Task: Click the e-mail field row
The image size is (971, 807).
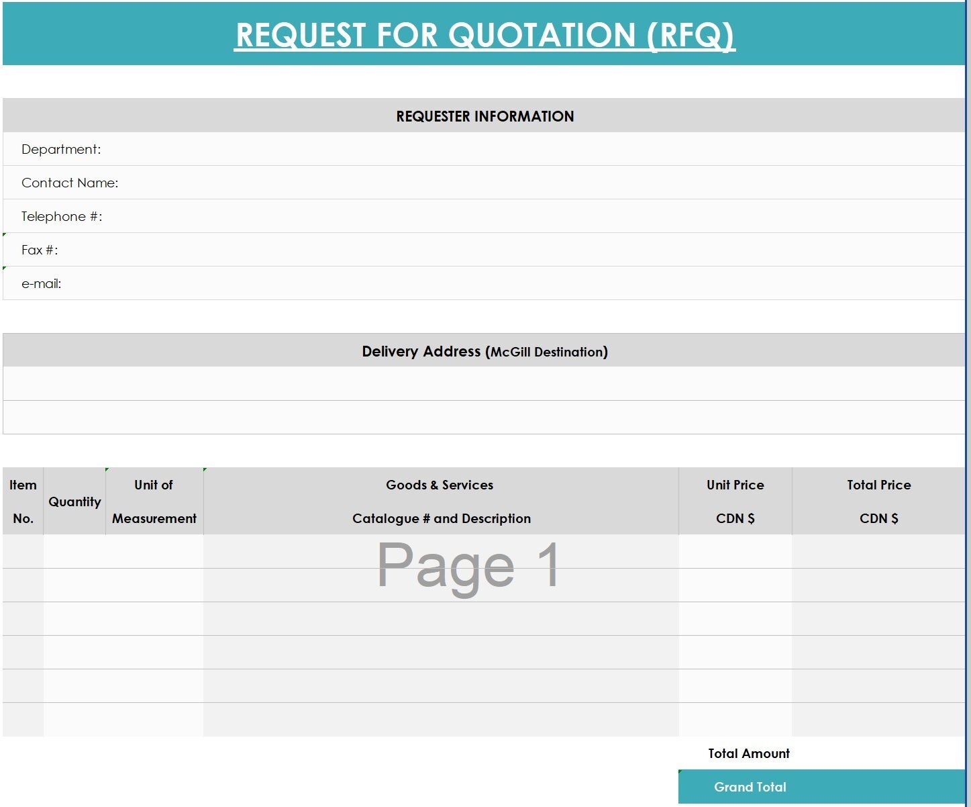Action: [x=484, y=283]
